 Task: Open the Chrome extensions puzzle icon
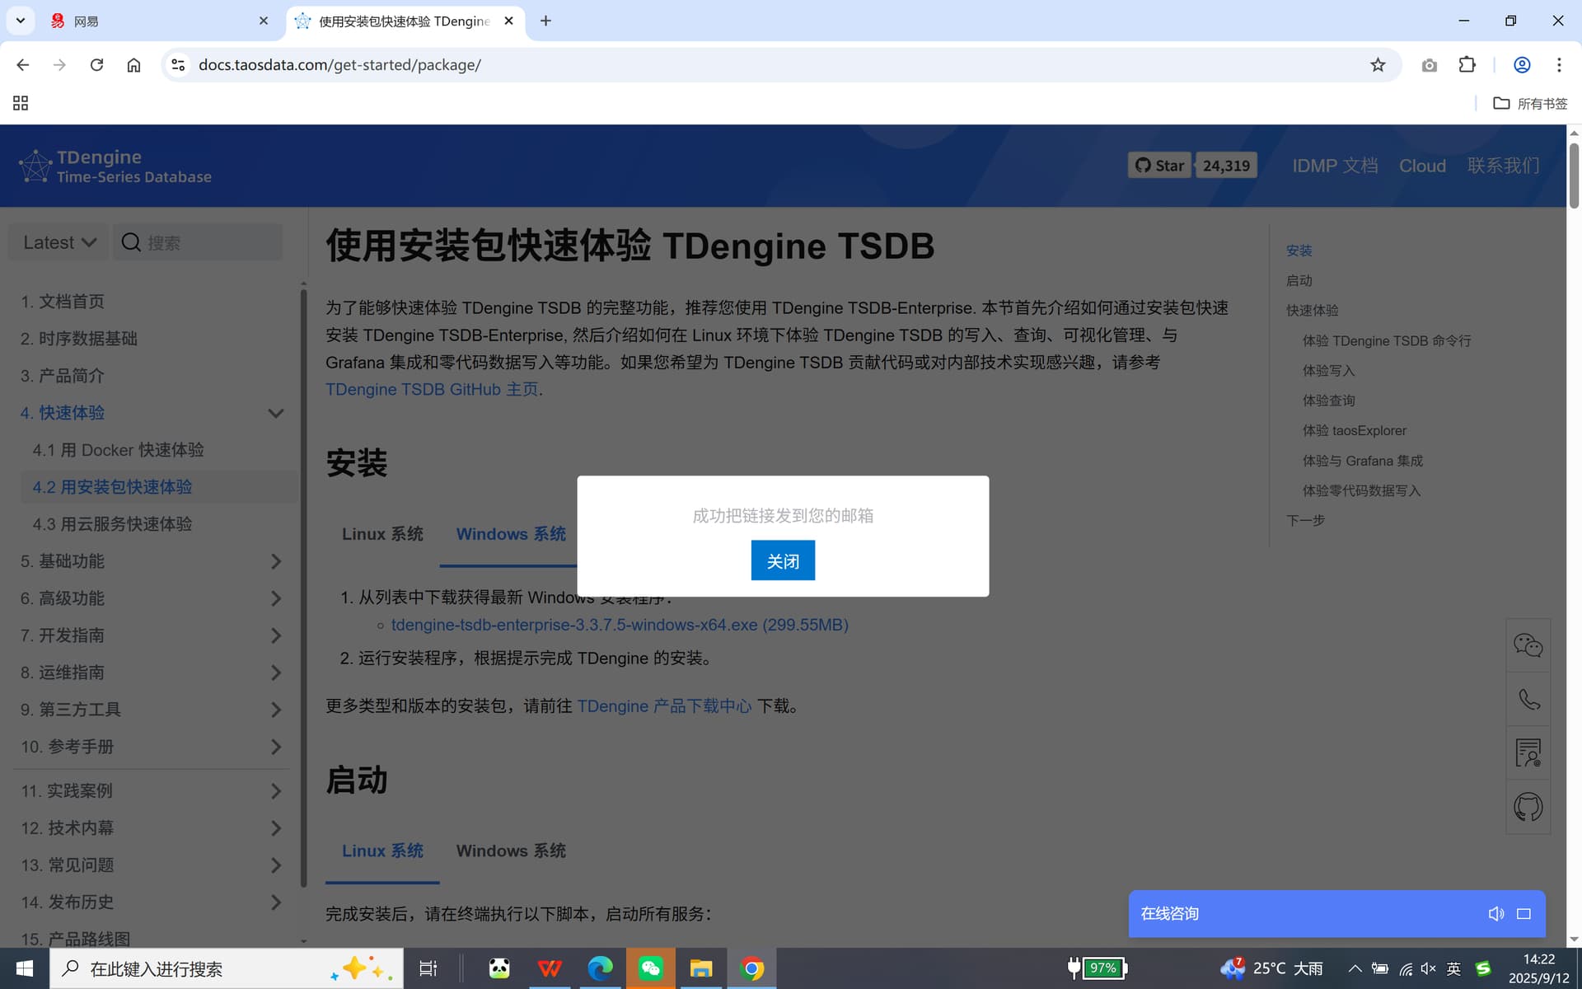click(x=1467, y=65)
